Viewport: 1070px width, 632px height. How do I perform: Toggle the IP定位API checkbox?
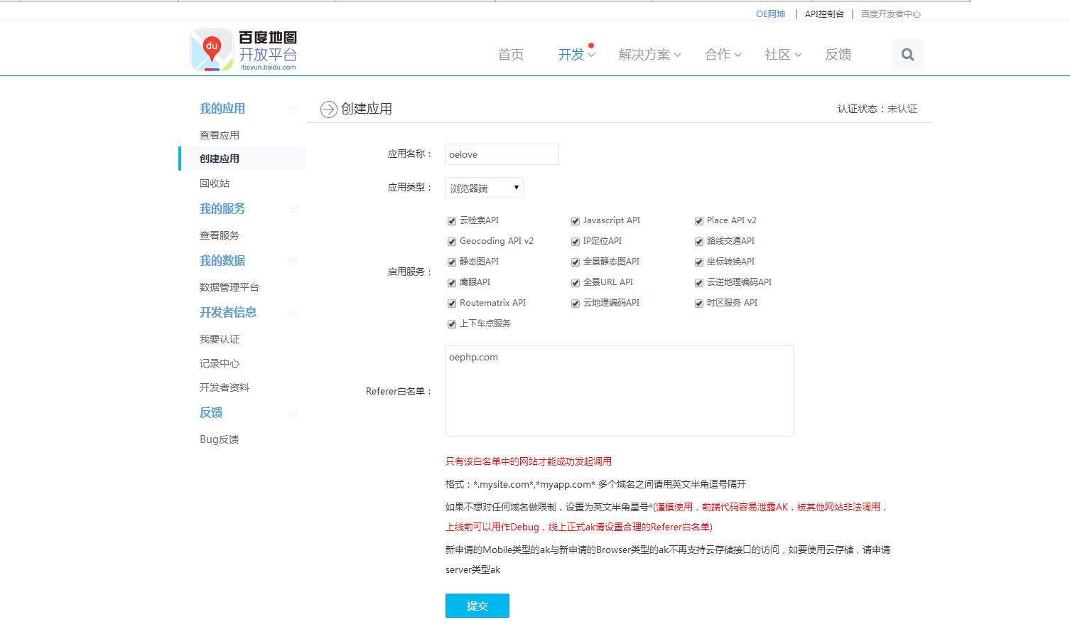point(575,242)
